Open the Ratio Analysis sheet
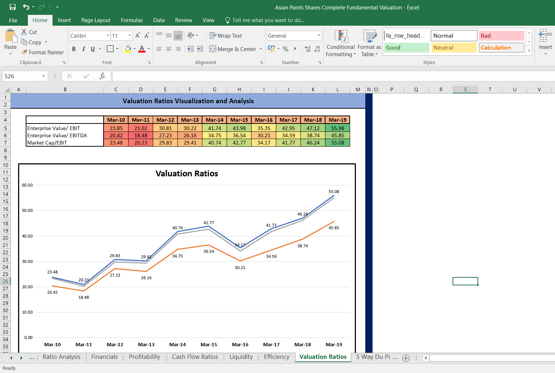 62,357
